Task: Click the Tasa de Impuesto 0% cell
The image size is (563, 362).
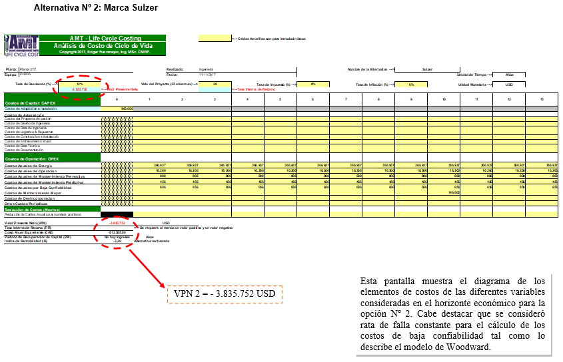Action: 313,85
